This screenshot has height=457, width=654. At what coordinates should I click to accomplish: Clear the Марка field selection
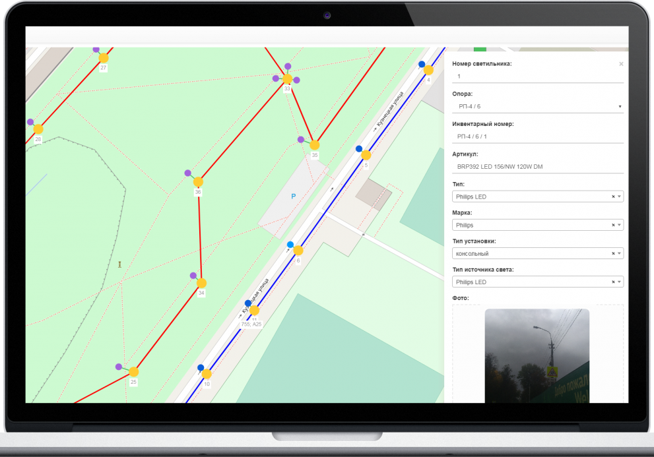(x=612, y=225)
